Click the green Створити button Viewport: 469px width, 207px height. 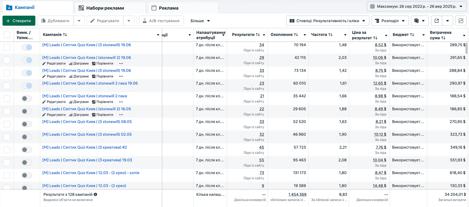click(19, 21)
